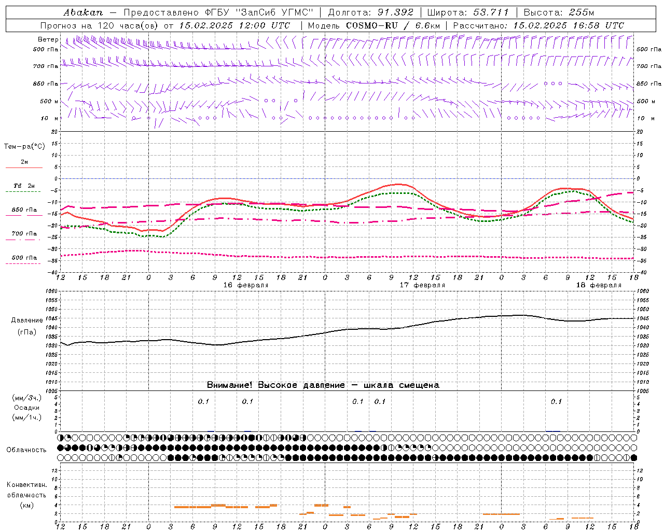This screenshot has height=531, width=664.
Task: Click the "850 гПа" temperature legend entry
Action: click(x=24, y=210)
